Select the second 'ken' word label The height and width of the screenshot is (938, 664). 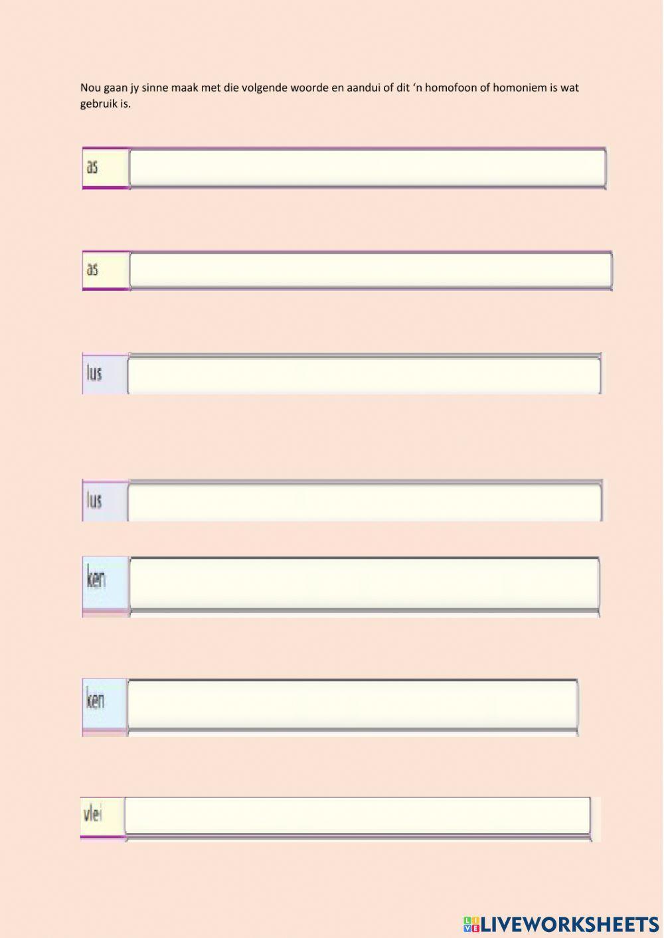point(96,700)
